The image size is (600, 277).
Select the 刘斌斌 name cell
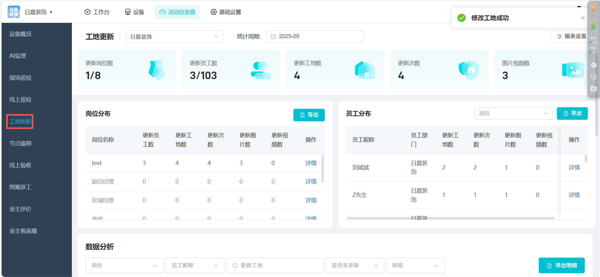[x=361, y=168]
